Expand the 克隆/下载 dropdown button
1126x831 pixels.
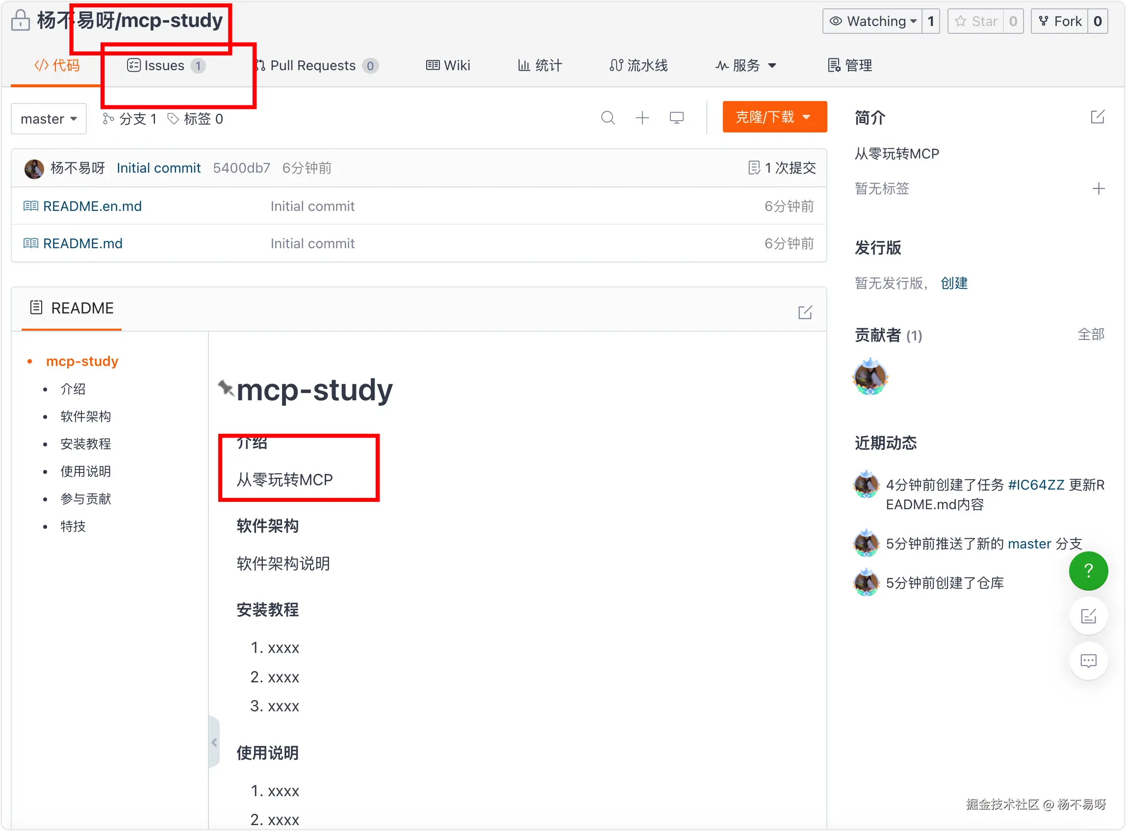coord(774,117)
